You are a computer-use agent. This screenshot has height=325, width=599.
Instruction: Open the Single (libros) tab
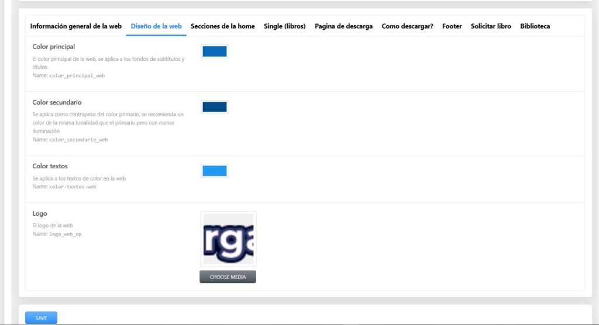tap(284, 26)
